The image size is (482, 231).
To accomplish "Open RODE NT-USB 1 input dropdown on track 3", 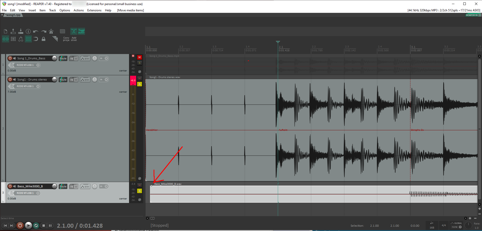I will point(27,193).
